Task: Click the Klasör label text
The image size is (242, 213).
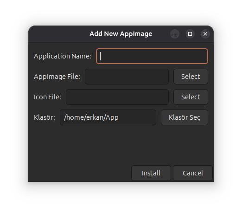Action: tap(45, 117)
